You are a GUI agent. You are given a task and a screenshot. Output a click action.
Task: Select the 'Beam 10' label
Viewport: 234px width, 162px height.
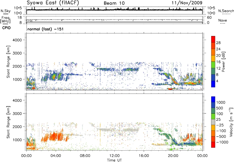point(114,3)
